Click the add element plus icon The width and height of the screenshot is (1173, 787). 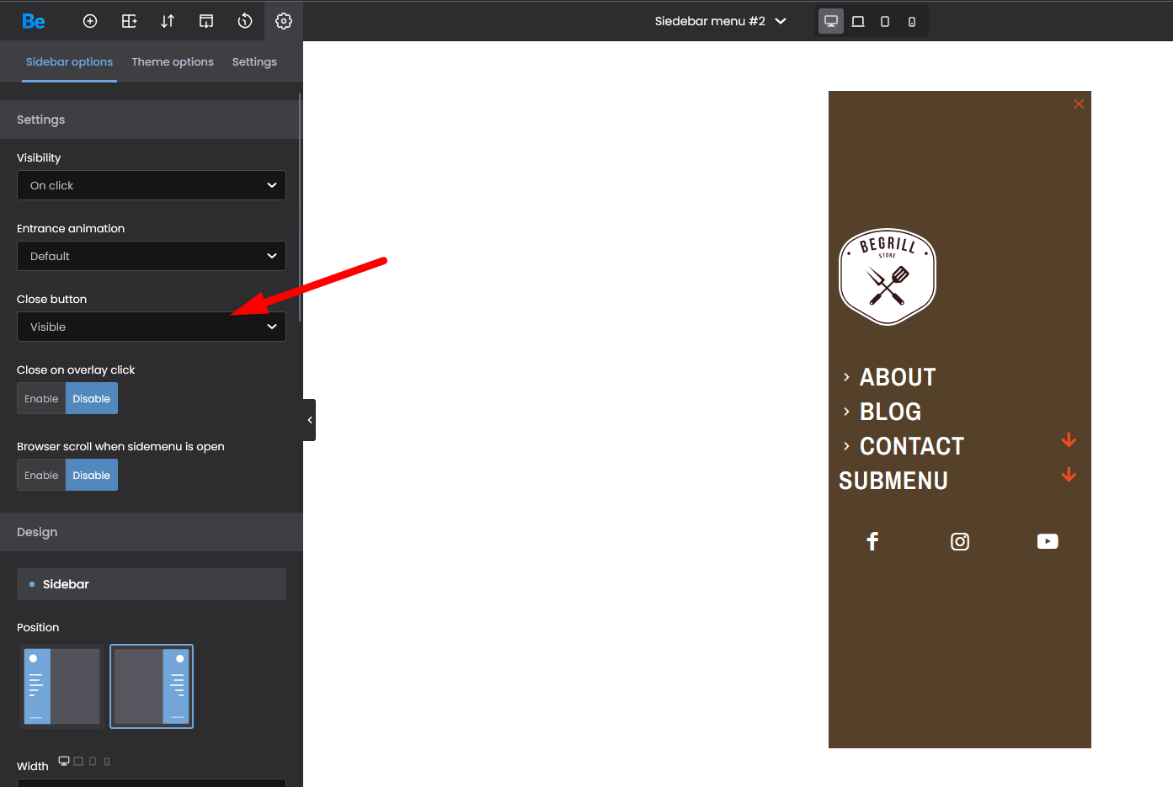[x=90, y=21]
